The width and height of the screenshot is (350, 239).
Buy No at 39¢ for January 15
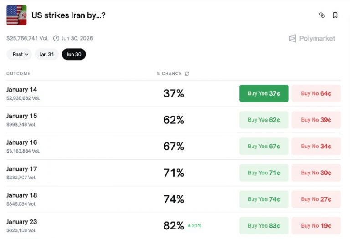(316, 120)
